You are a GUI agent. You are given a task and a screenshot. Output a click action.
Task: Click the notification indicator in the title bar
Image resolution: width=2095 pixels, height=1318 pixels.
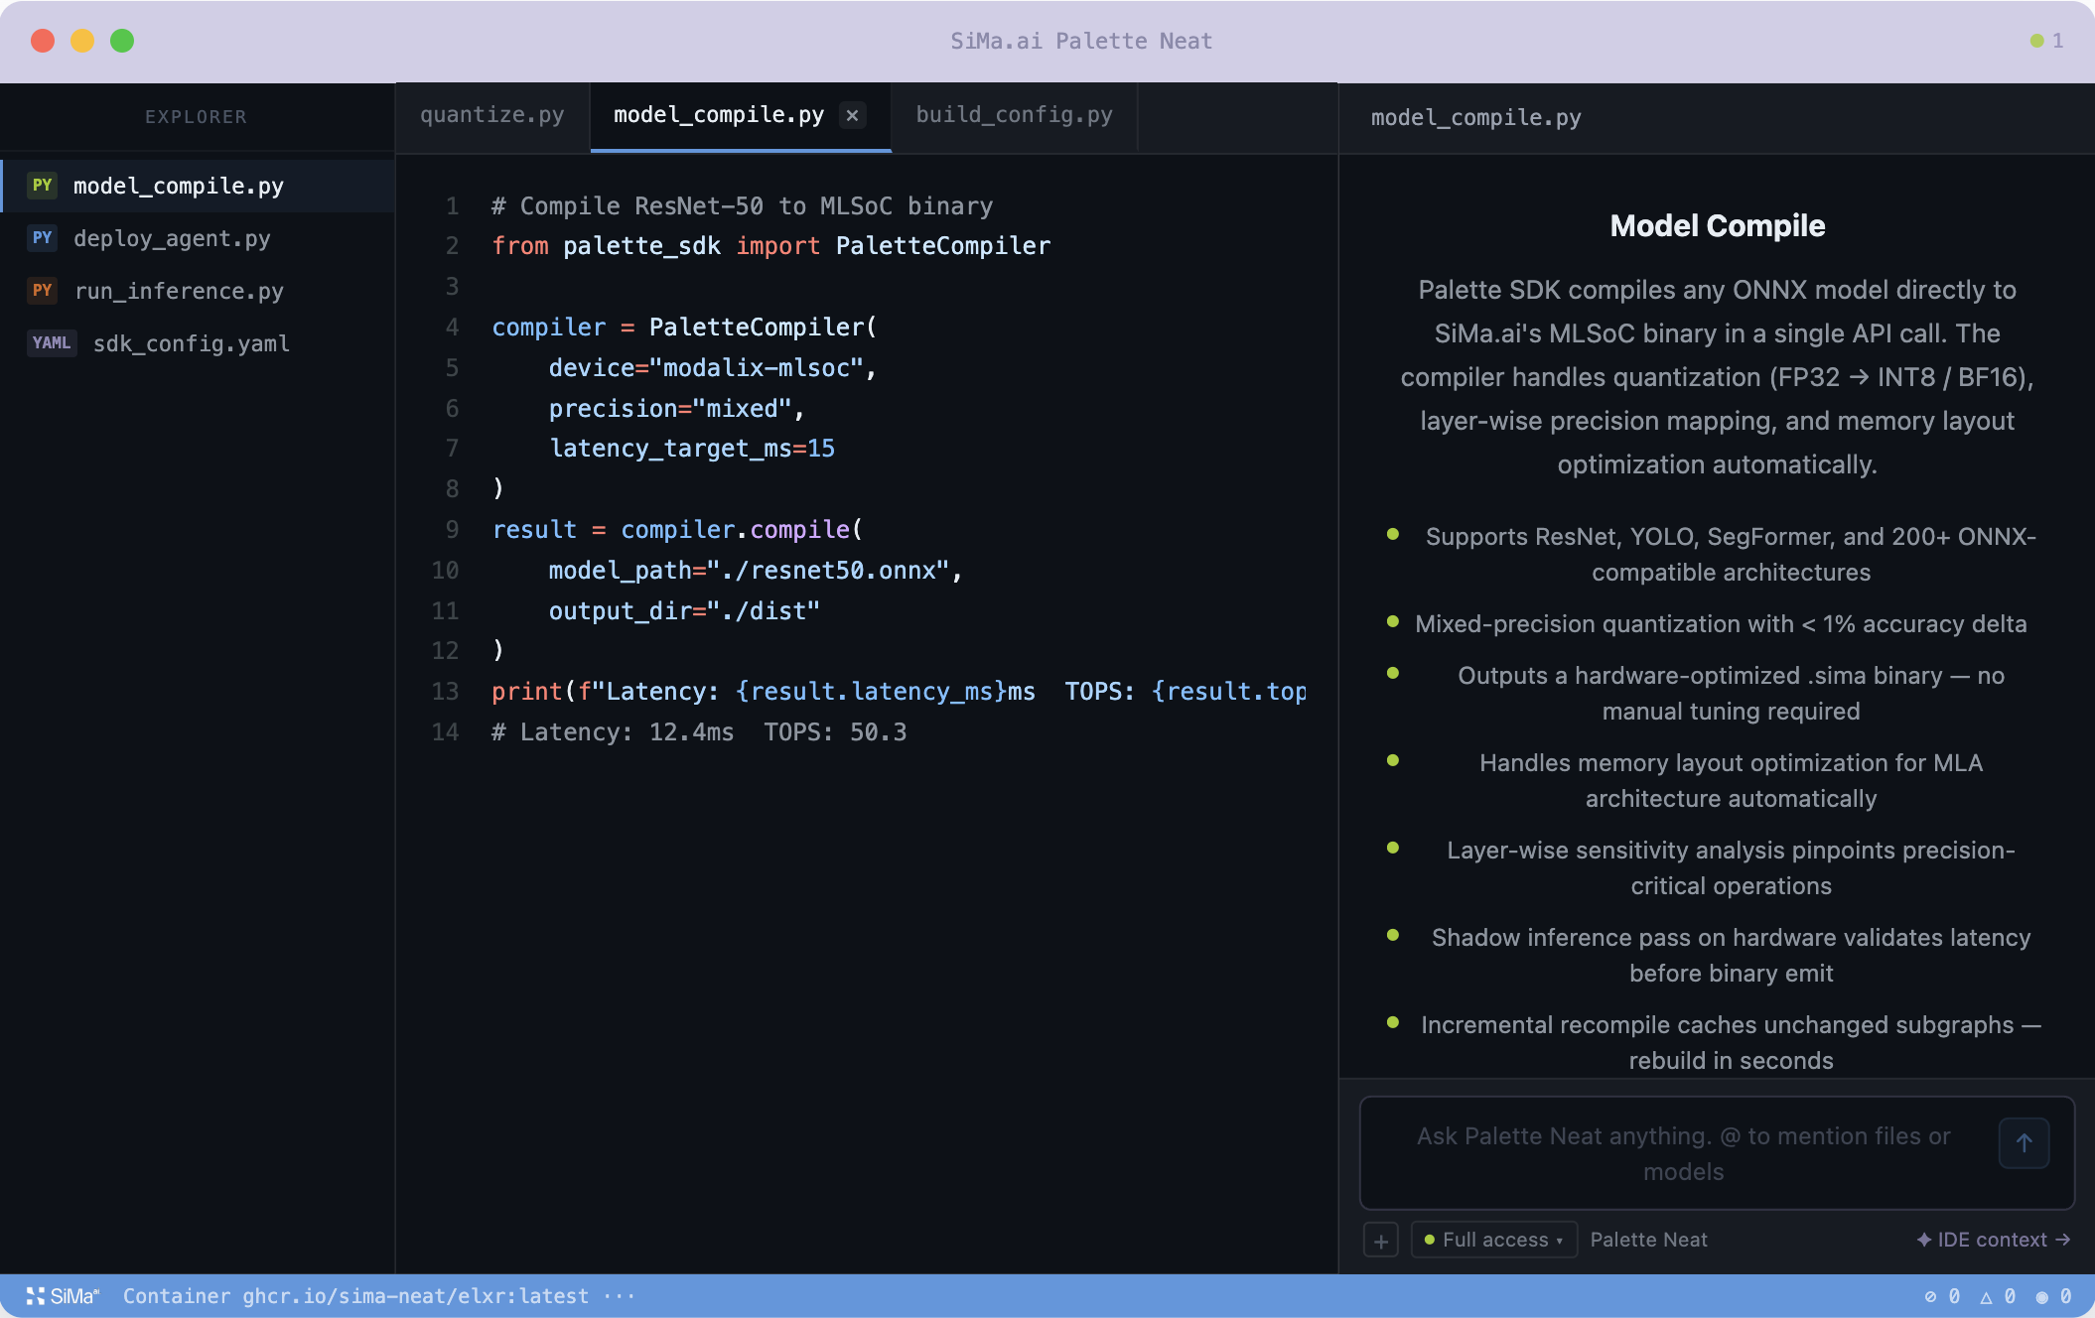click(x=2046, y=41)
